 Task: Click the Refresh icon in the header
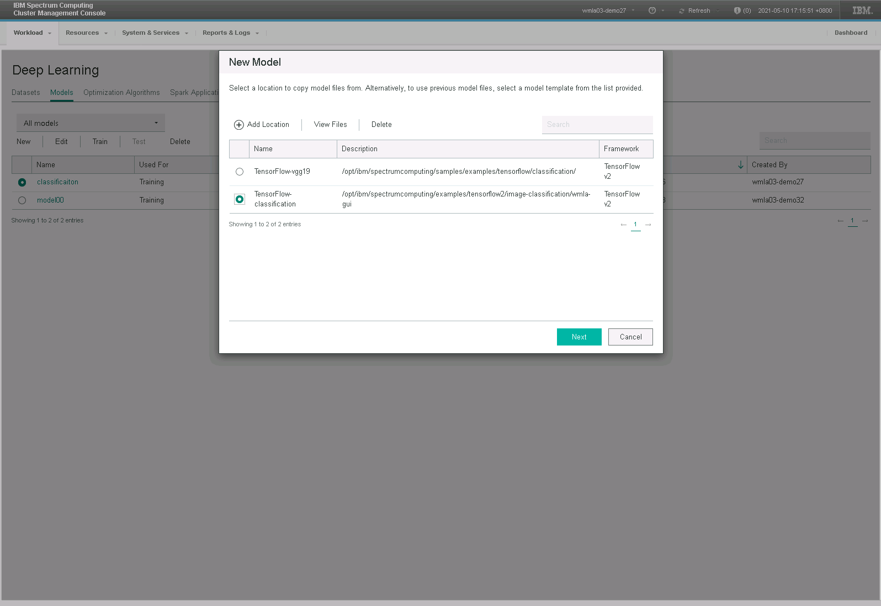pos(682,10)
